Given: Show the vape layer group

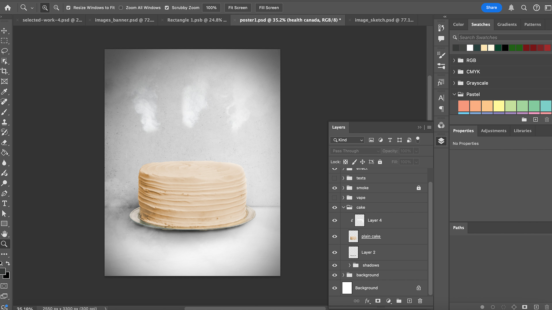Looking at the screenshot, I should tap(335, 198).
